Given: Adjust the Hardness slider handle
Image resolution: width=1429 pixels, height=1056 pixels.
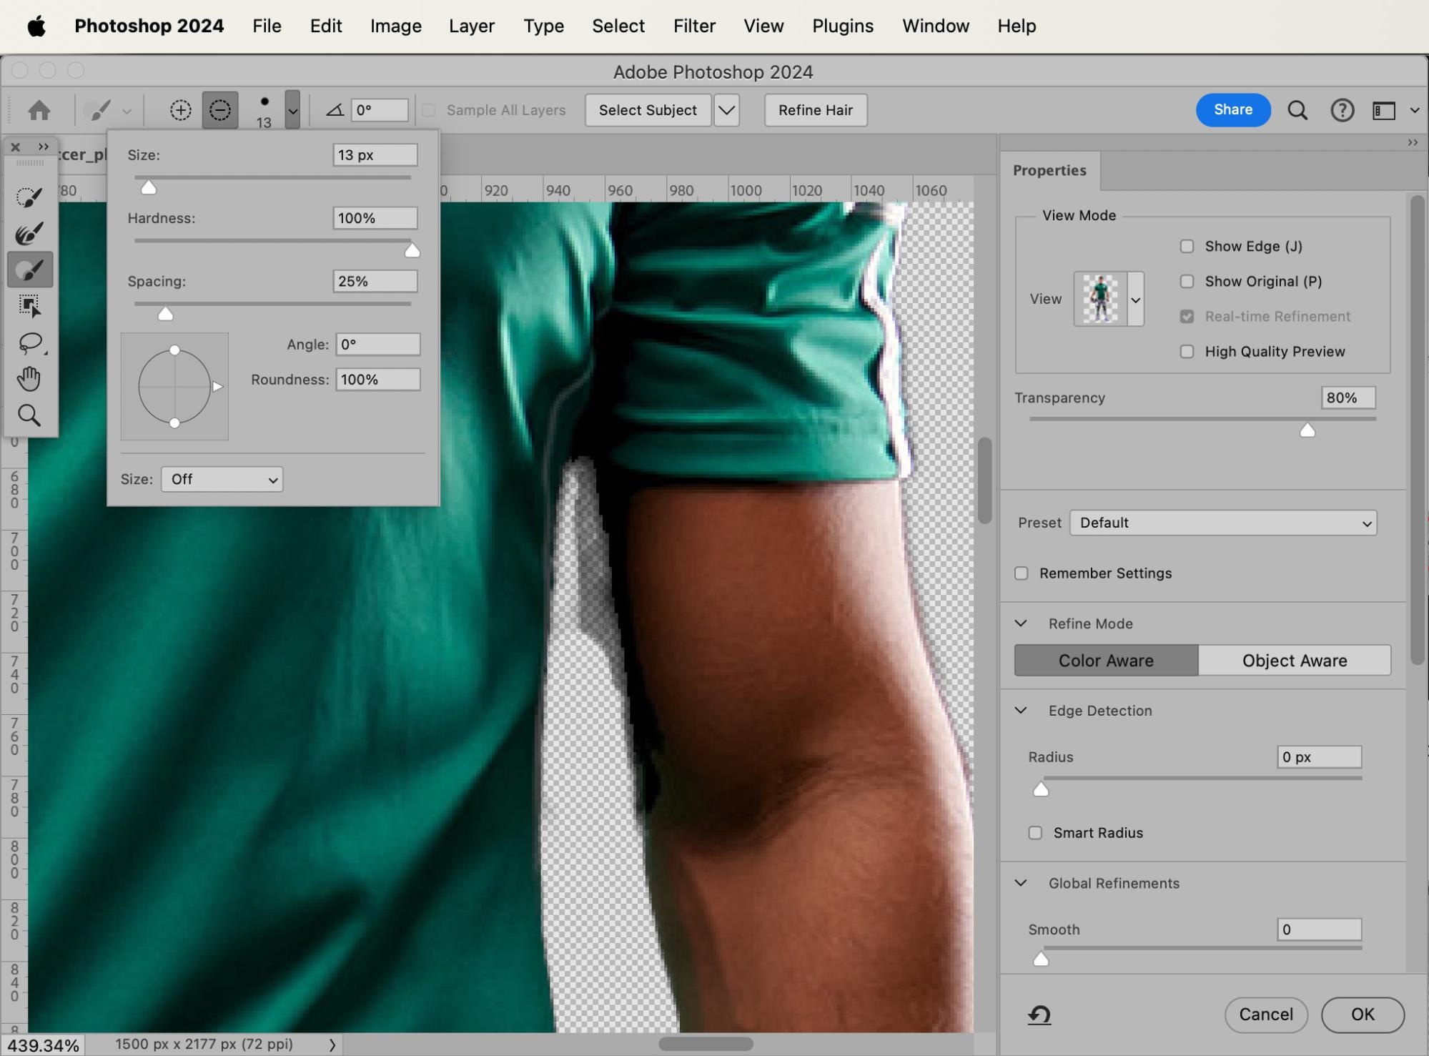Looking at the screenshot, I should click(412, 250).
